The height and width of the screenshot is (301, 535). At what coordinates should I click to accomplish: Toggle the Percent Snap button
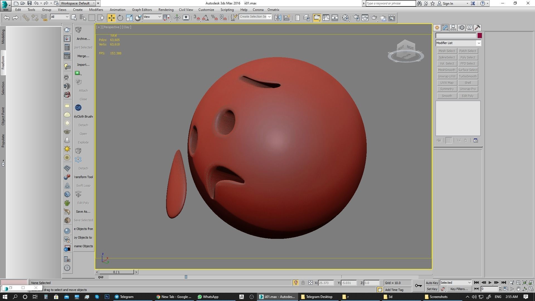coord(215,18)
